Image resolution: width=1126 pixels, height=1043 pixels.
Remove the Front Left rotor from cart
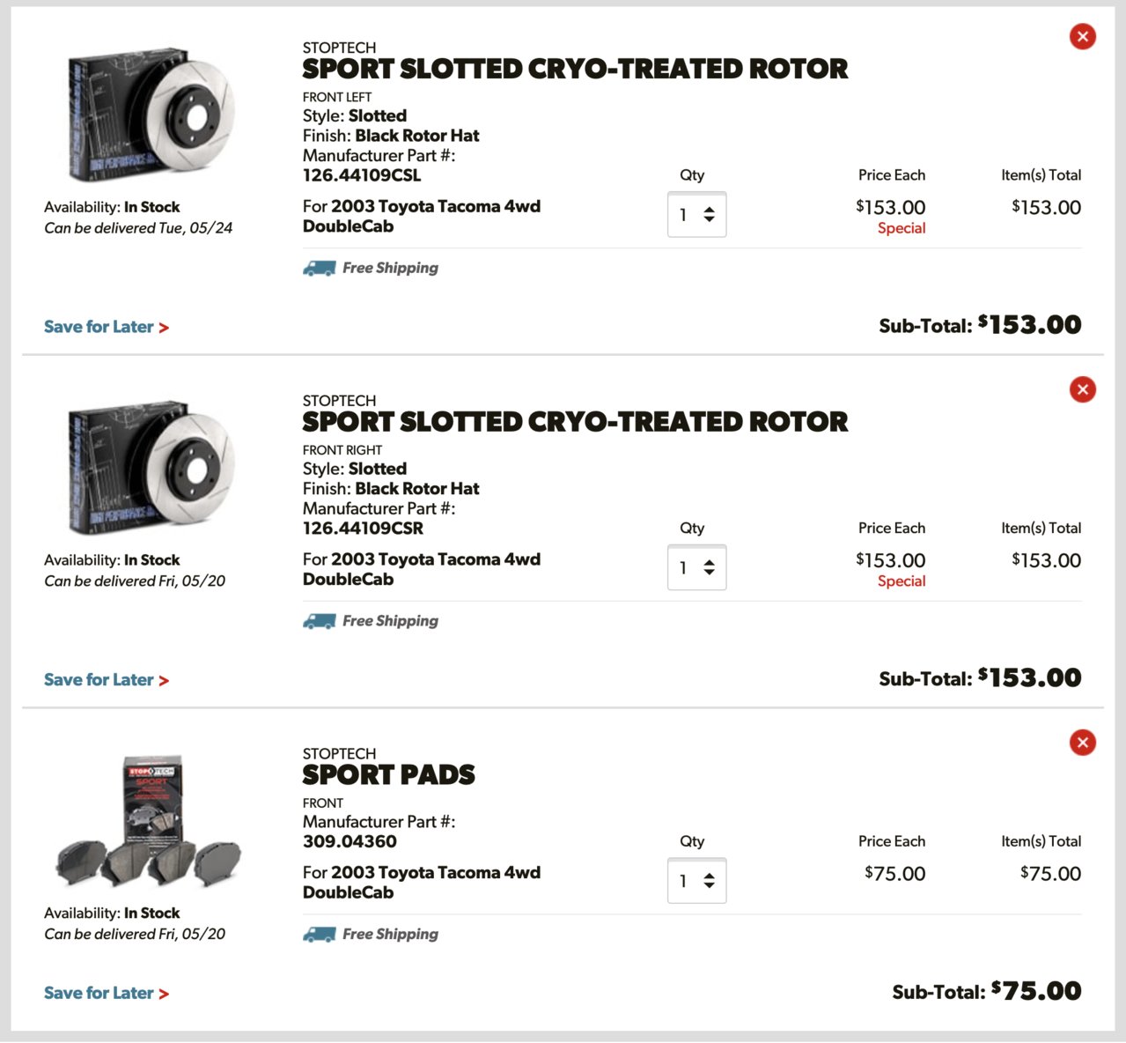point(1082,36)
